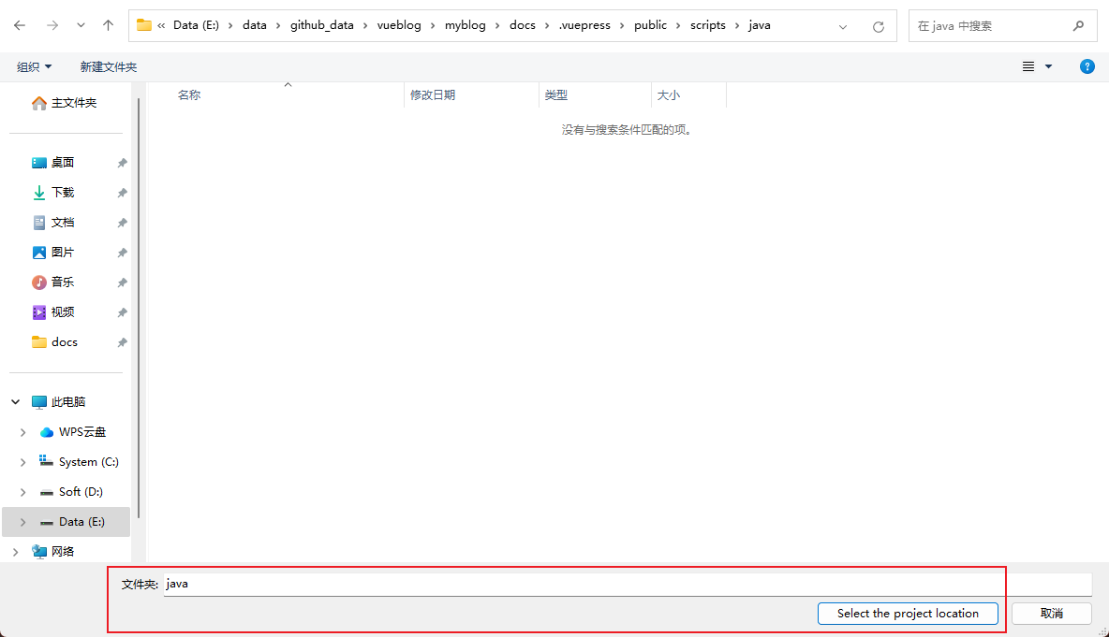Screen dimensions: 1109x637
Task: Click pin icon next to 图片
Action: click(x=122, y=253)
